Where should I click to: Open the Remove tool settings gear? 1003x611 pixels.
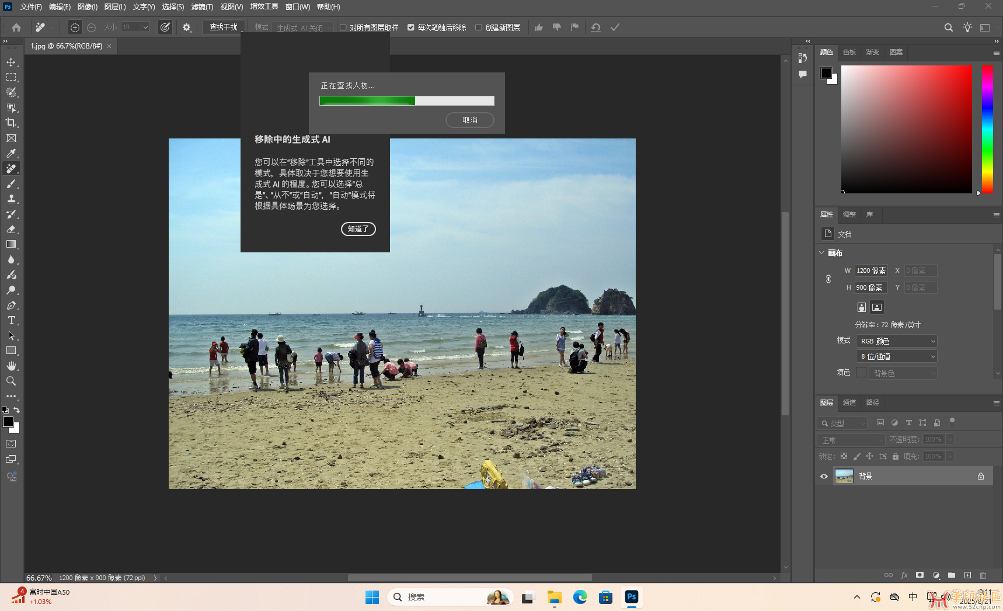pyautogui.click(x=187, y=27)
